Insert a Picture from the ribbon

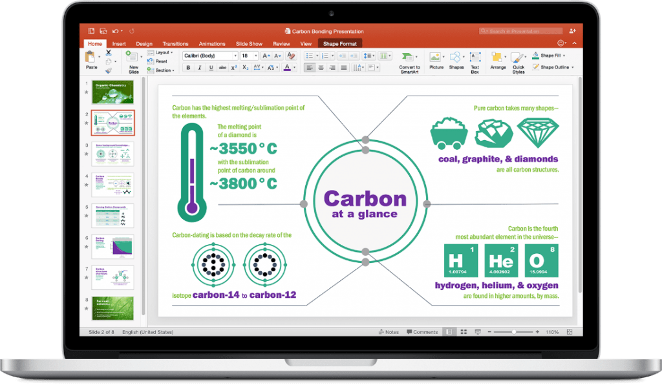[x=436, y=56]
